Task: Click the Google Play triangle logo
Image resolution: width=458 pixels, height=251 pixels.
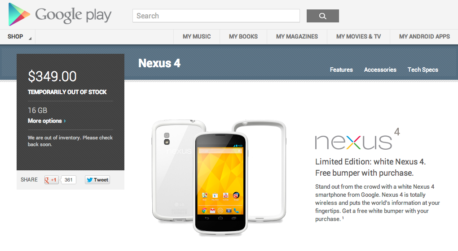Action: [x=19, y=15]
